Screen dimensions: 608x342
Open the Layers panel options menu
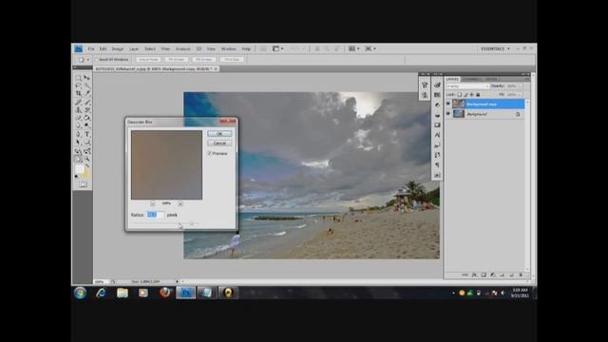click(x=526, y=79)
